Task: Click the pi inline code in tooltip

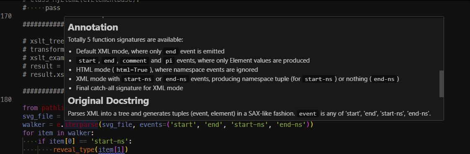Action: coord(168,61)
